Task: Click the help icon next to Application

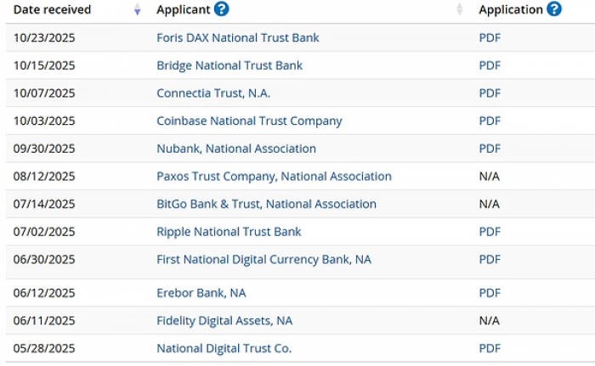Action: pyautogui.click(x=554, y=9)
